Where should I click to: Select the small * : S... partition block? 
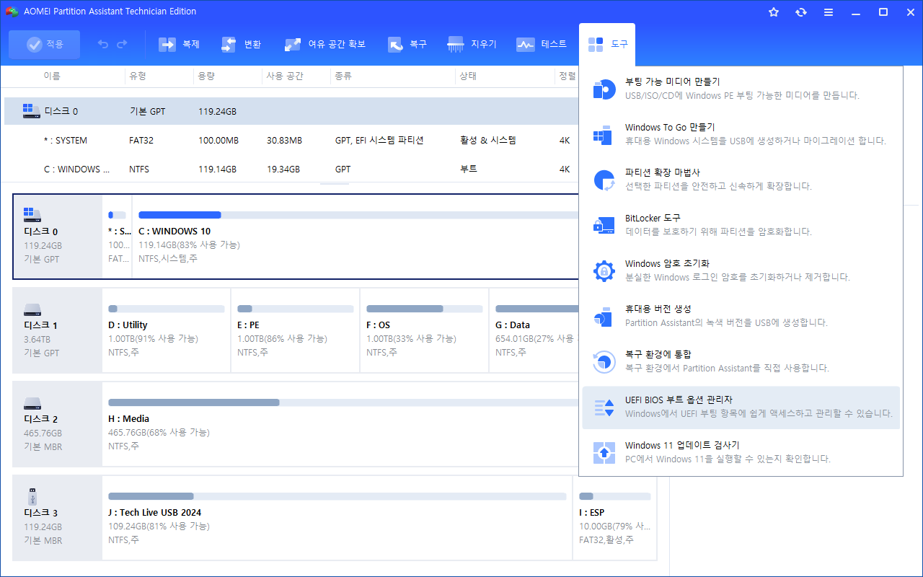[x=117, y=236]
